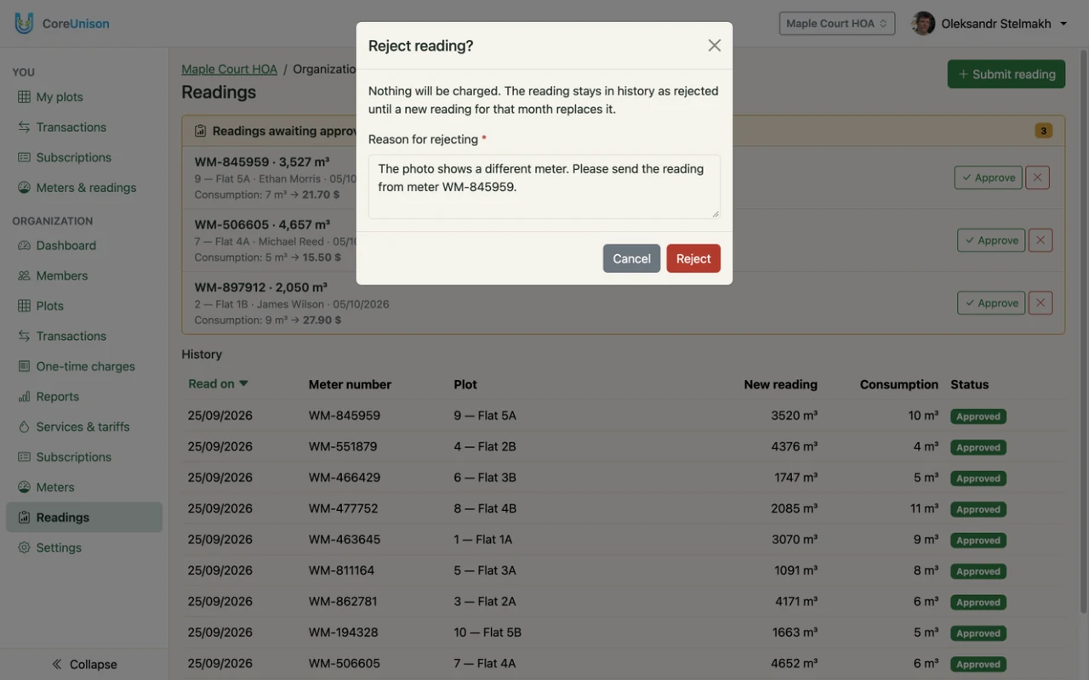Click the Transactions icon under Organization
This screenshot has height=680, width=1089.
[24, 337]
